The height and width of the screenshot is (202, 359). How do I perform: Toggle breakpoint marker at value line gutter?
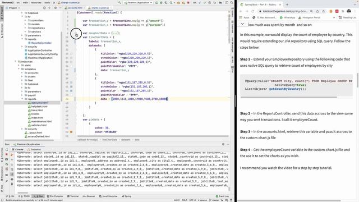[x=71, y=132]
